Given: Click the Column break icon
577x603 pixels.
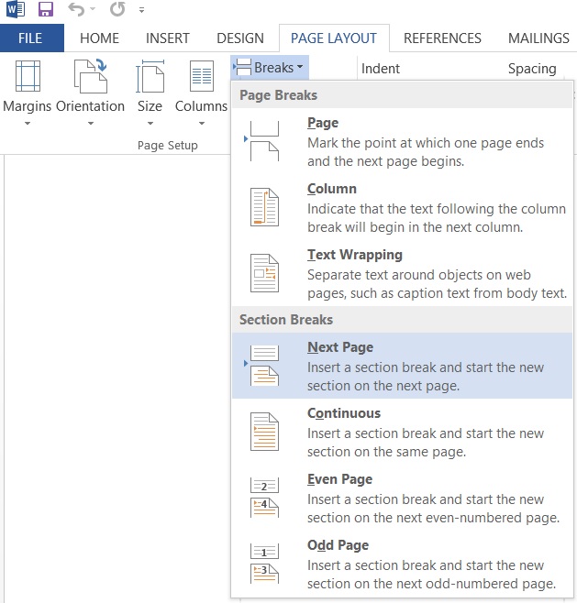Looking at the screenshot, I should pos(264,207).
